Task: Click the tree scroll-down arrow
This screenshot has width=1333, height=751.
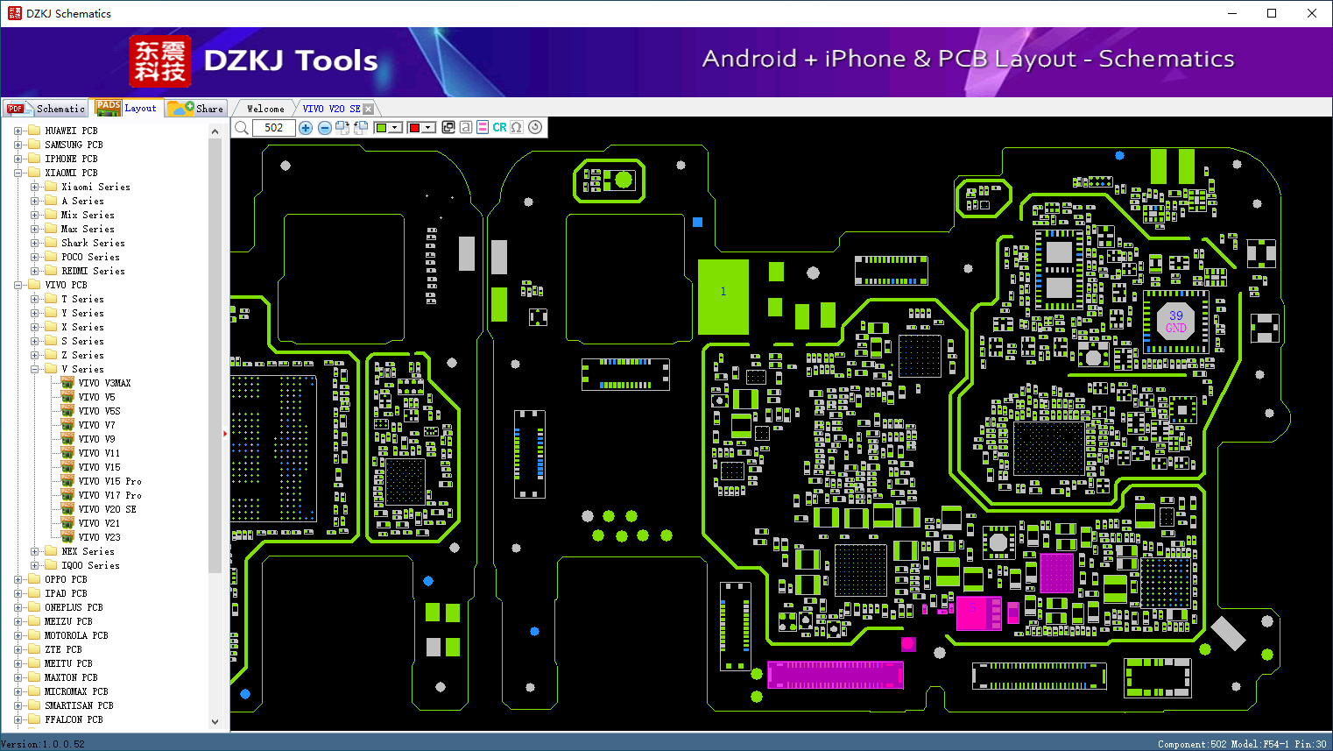Action: point(215,722)
